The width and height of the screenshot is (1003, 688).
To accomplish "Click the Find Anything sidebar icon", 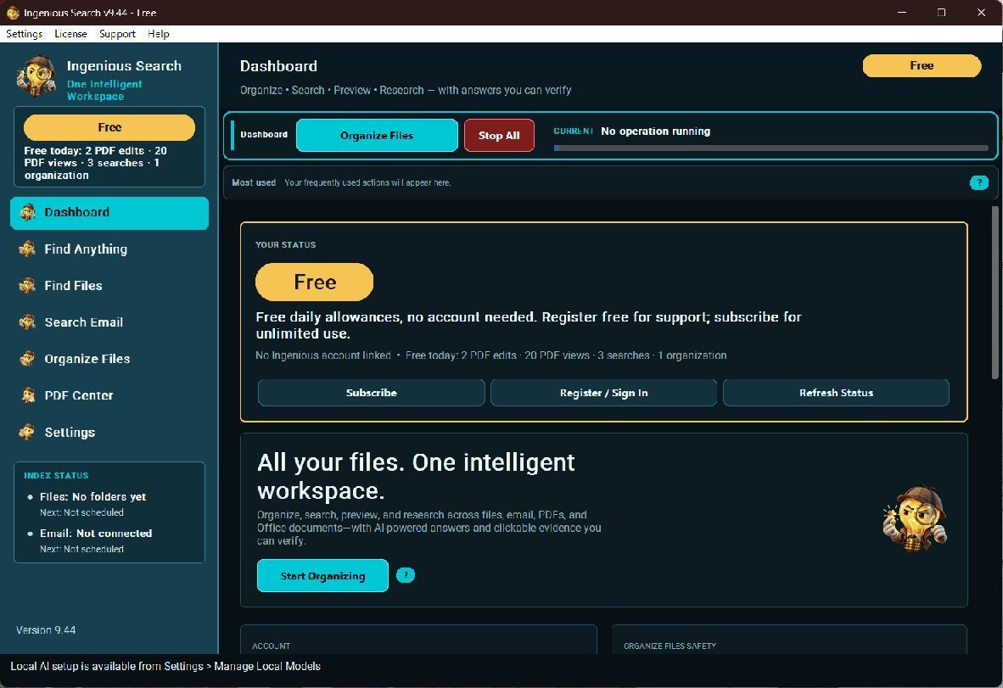I will pos(27,249).
